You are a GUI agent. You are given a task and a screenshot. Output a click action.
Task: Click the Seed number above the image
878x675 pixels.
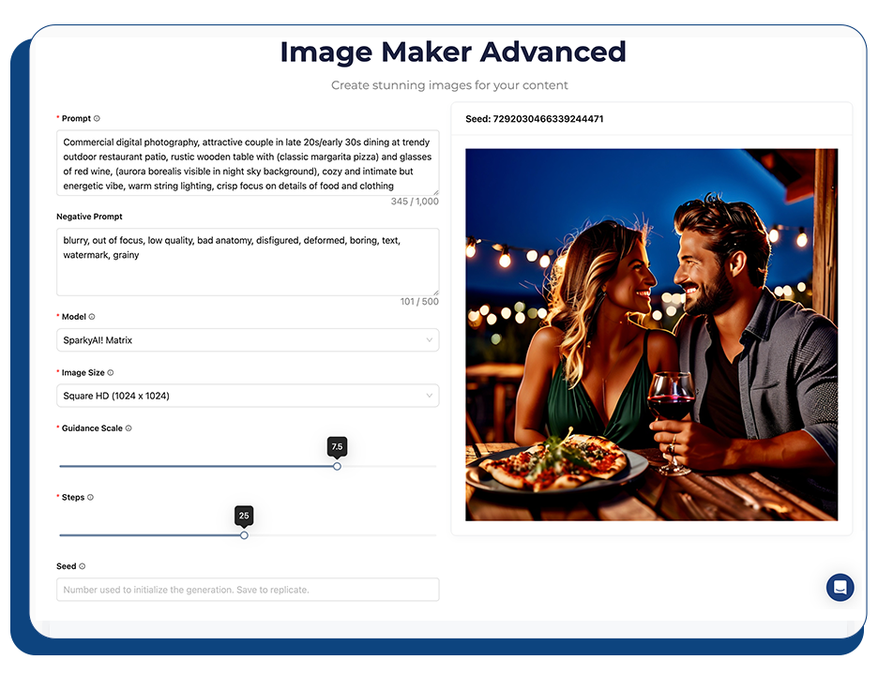548,119
